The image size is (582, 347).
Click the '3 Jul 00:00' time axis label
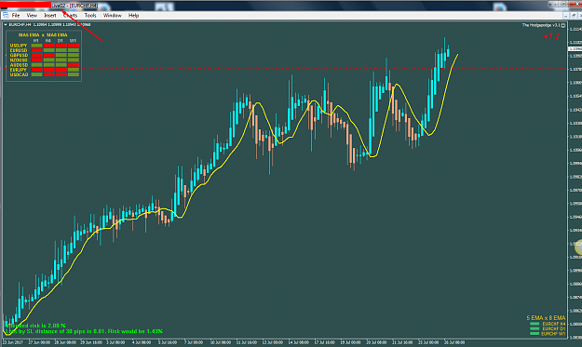(116, 342)
